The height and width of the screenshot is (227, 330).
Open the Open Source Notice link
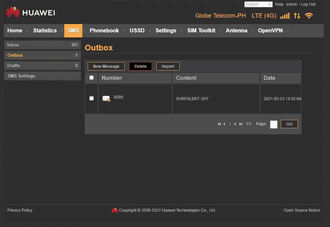(302, 210)
